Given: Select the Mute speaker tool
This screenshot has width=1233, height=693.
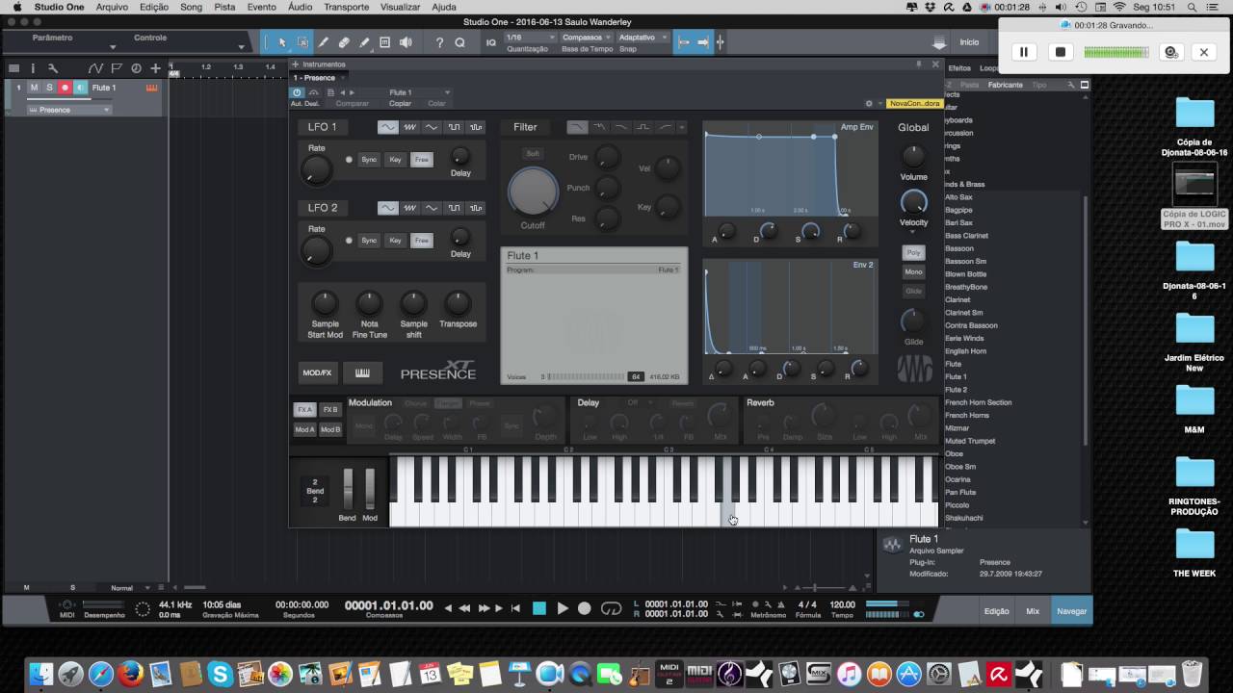Looking at the screenshot, I should (x=406, y=42).
